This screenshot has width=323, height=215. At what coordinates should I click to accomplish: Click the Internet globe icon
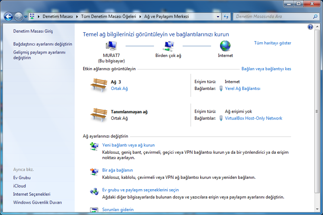point(225,46)
